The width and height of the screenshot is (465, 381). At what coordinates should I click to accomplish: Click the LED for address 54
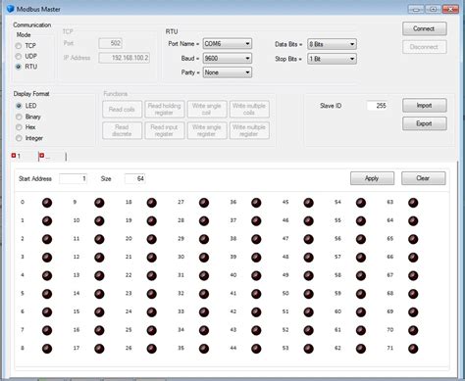(361, 203)
